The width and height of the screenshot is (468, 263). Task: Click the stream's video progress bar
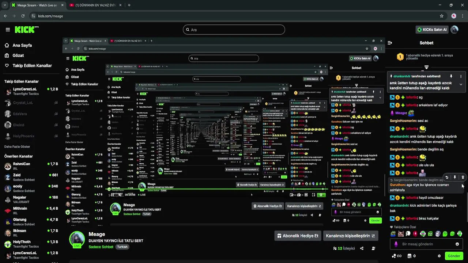coord(216,189)
